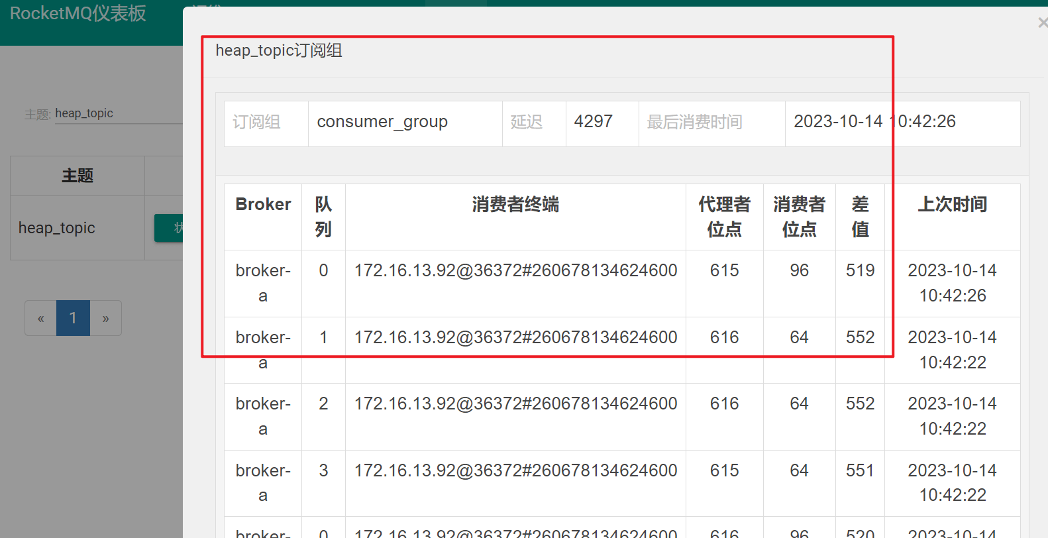Click the 代理者位点 column header

724,217
